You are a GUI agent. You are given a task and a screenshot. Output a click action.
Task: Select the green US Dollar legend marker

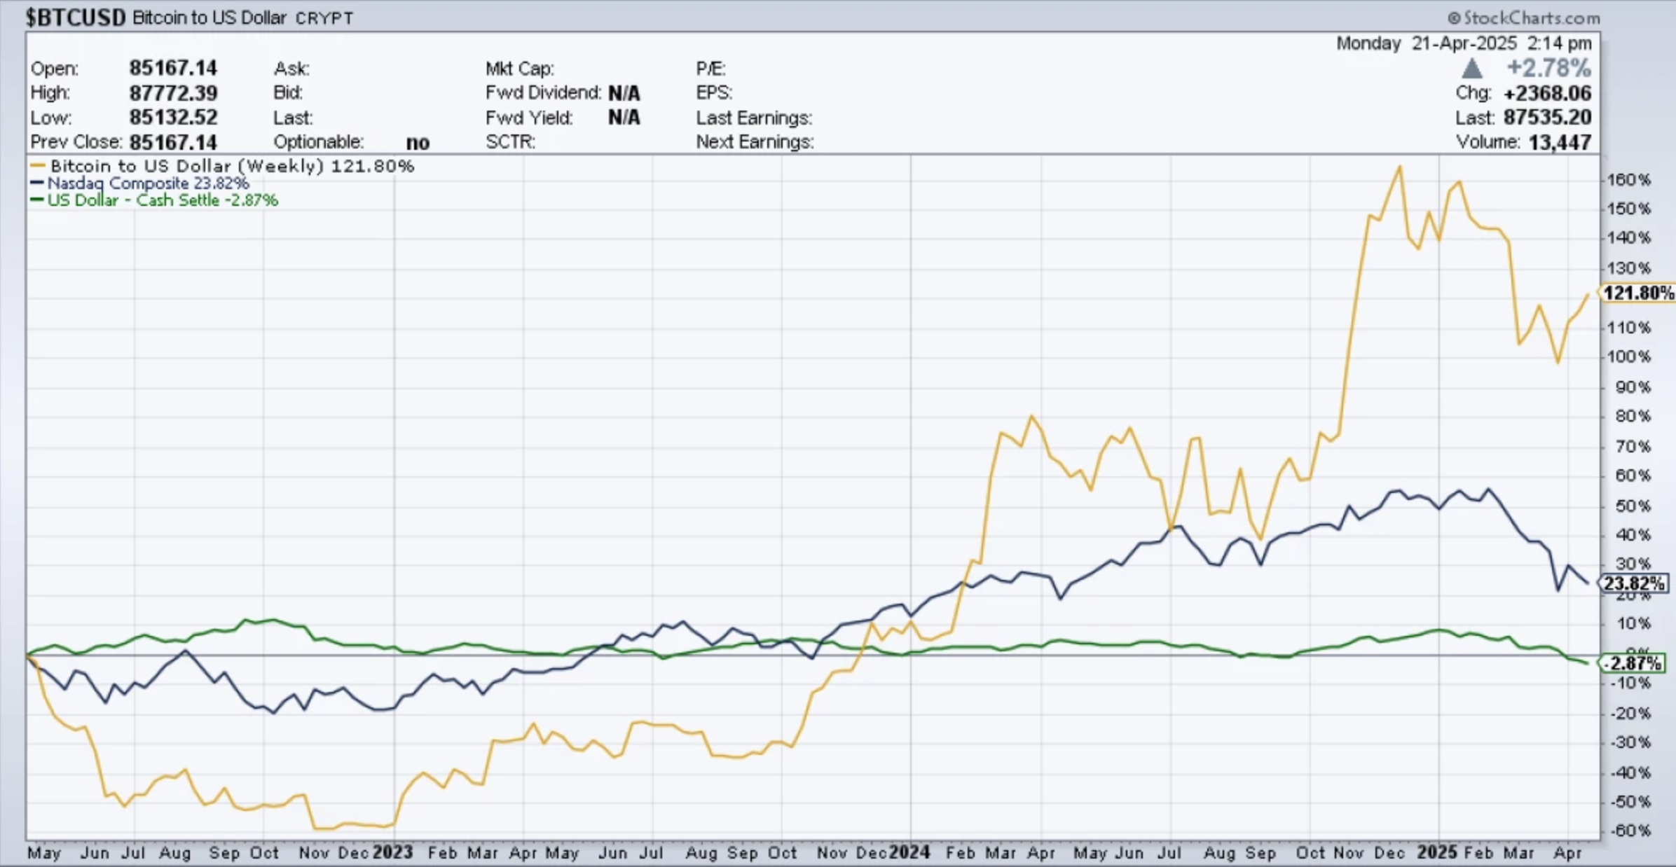[x=37, y=200]
